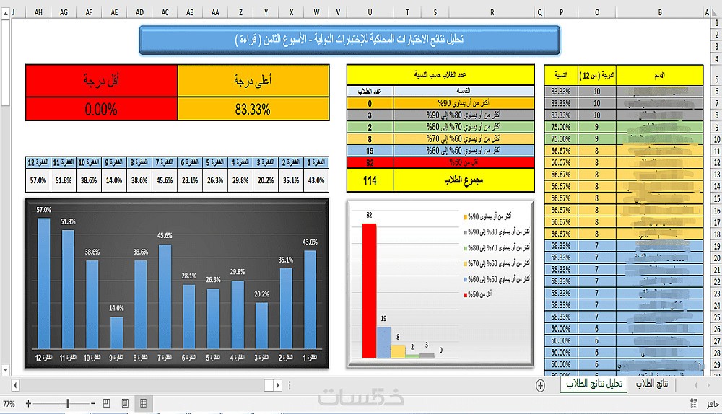Switch to Normal view icon in status bar
722x414 pixels.
click(143, 403)
